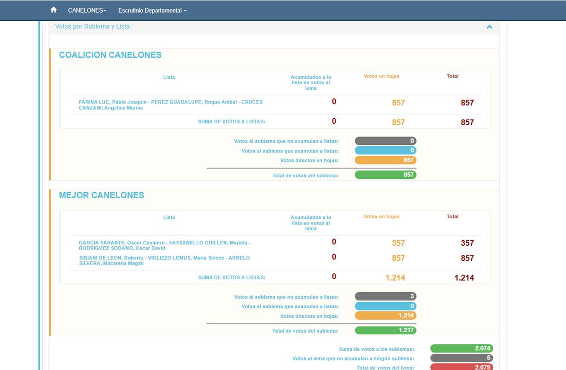Open the Escrutinio Departamental dropdown
The image size is (566, 370).
click(152, 10)
